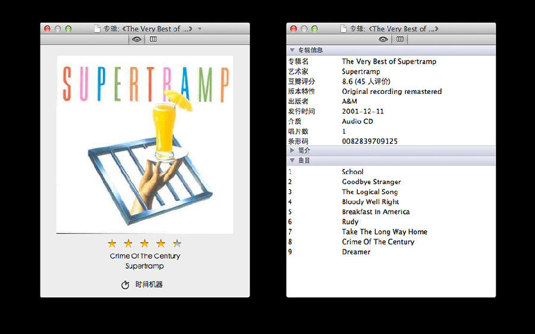Click the 专辑名 field label
535x334 pixels.
click(x=298, y=61)
